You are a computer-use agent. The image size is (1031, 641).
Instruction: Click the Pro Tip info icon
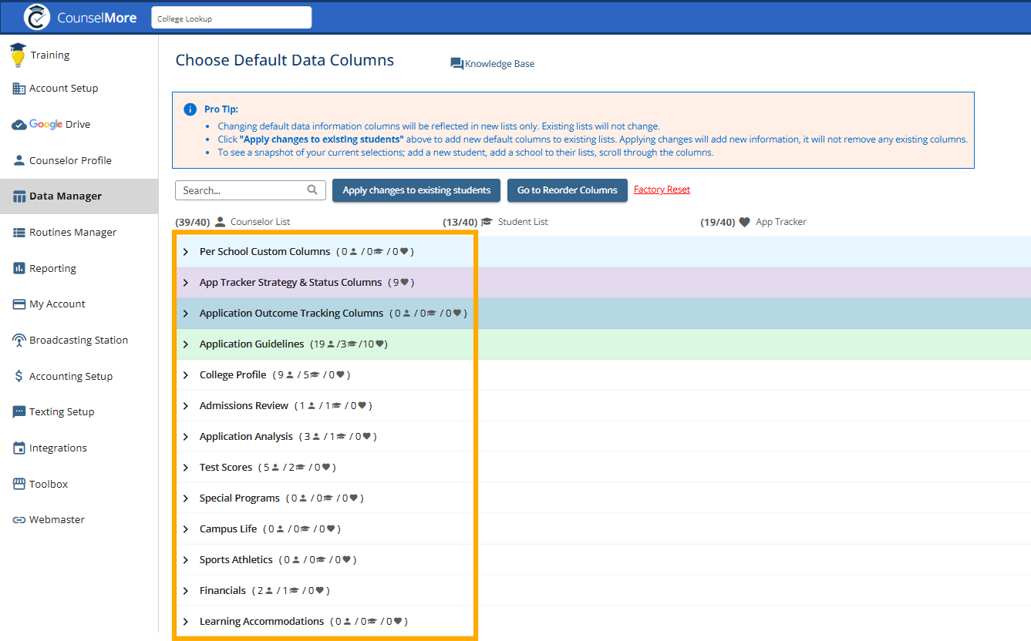[190, 109]
